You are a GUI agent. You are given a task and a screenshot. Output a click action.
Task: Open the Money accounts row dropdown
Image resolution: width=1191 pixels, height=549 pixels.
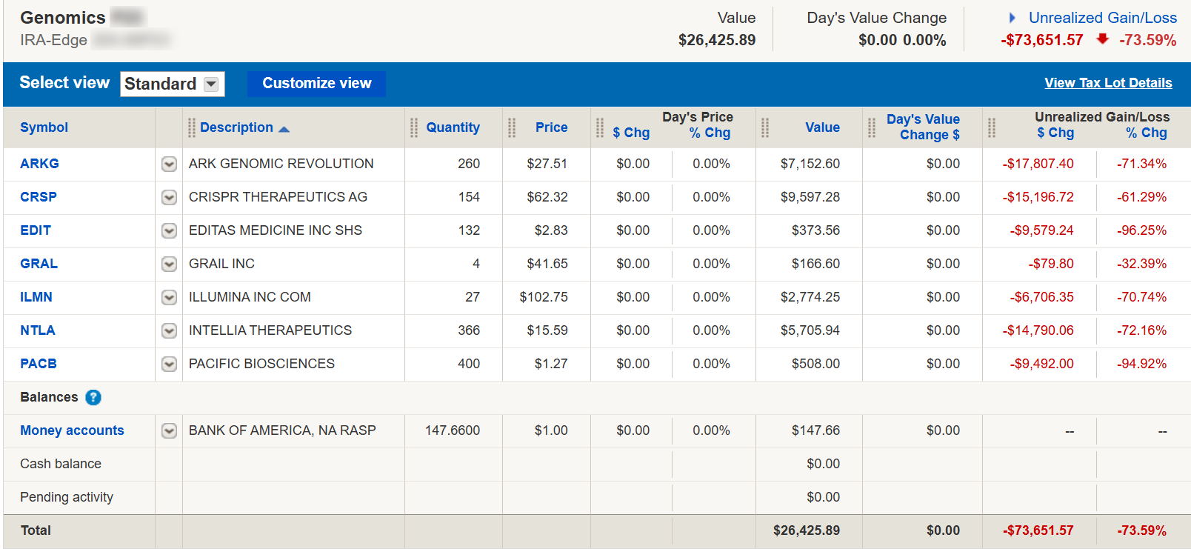170,431
